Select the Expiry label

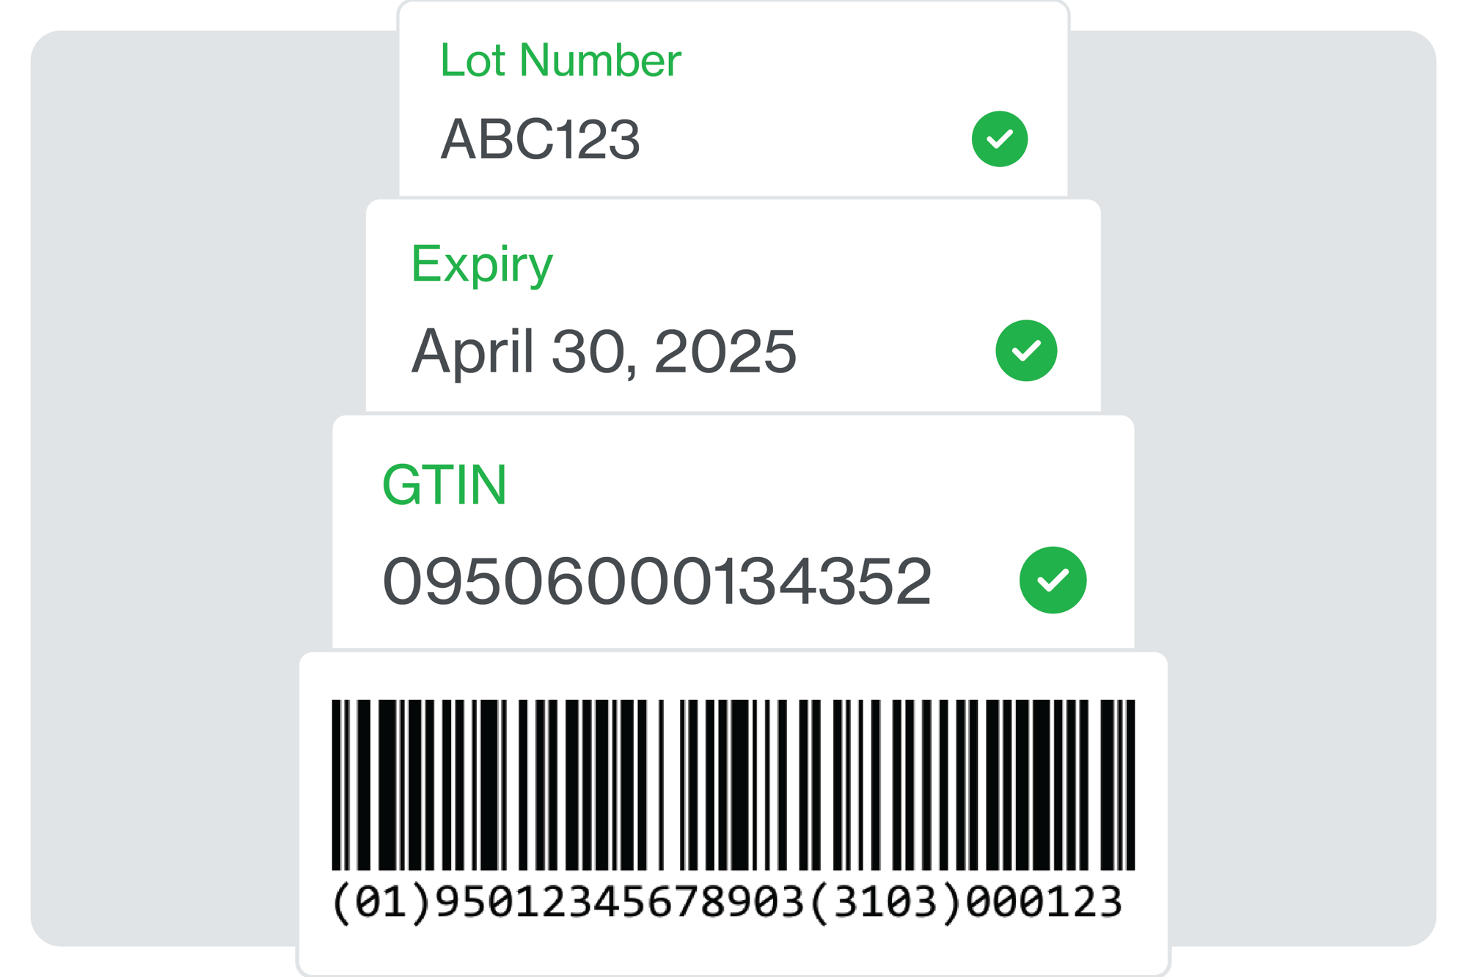point(481,265)
